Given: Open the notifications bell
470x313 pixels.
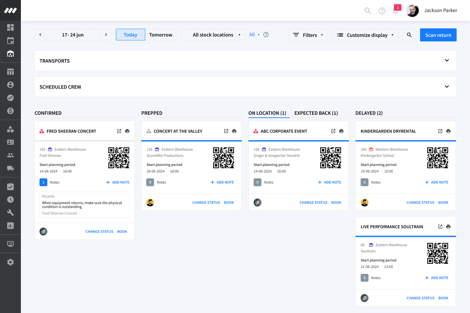Looking at the screenshot, I should [x=395, y=11].
